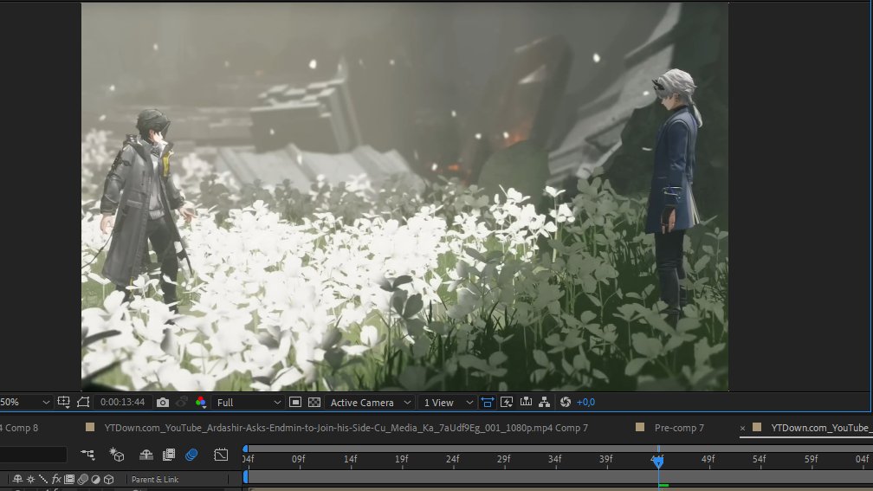This screenshot has height=491, width=873.
Task: Toggle Motion Blur for the composition
Action: point(191,455)
